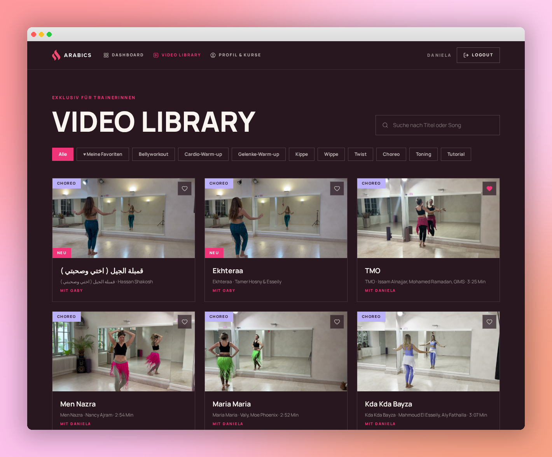Image resolution: width=552 pixels, height=457 pixels.
Task: Click the Maria Maria title
Action: [232, 404]
